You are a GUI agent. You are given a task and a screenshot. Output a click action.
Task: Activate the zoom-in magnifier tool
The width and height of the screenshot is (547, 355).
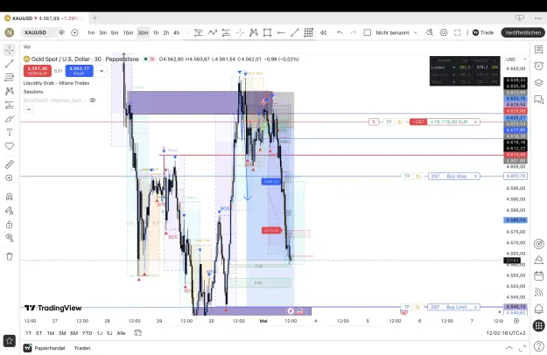point(10,178)
